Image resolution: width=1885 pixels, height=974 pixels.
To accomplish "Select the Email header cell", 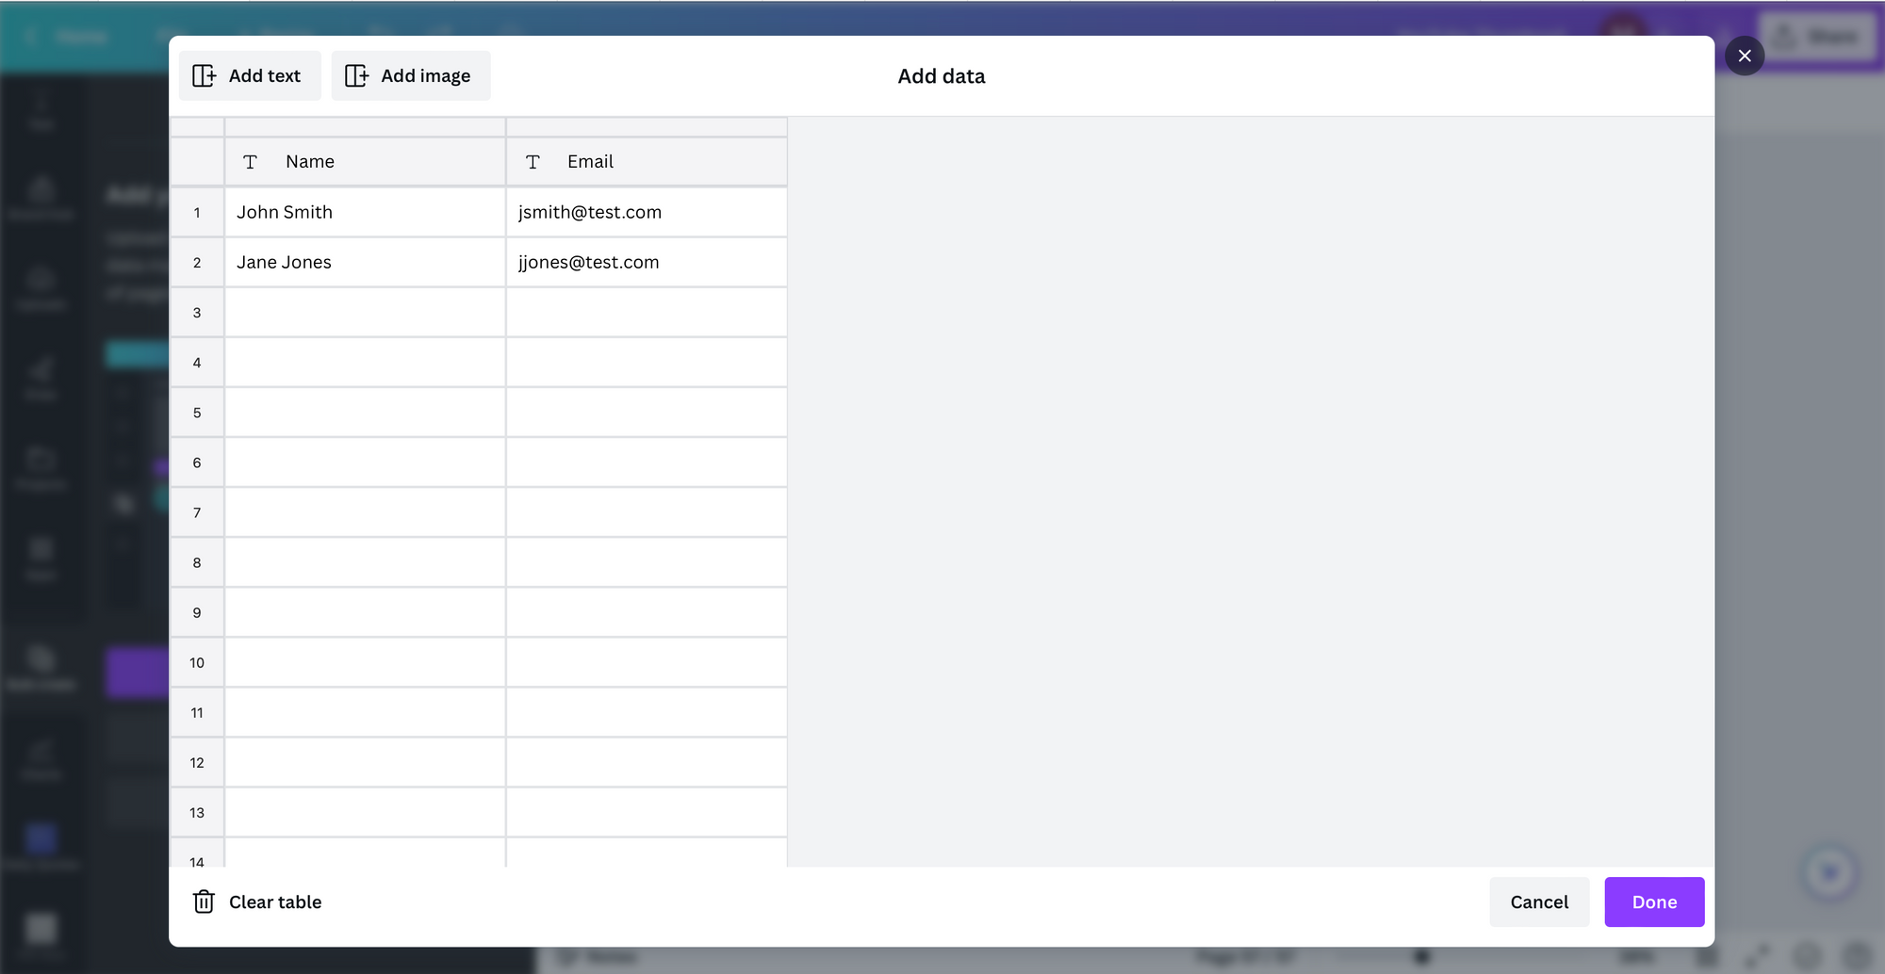I will pyautogui.click(x=647, y=161).
